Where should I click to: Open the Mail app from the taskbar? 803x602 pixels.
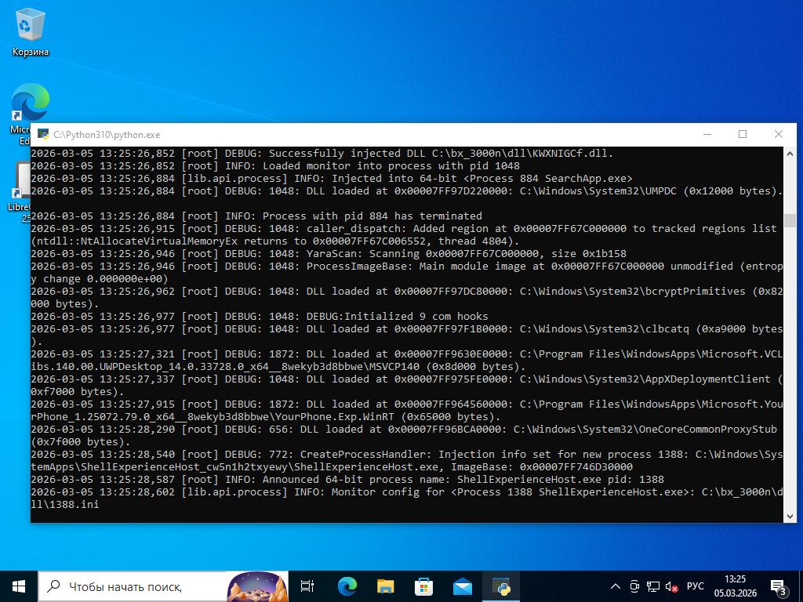(x=462, y=586)
